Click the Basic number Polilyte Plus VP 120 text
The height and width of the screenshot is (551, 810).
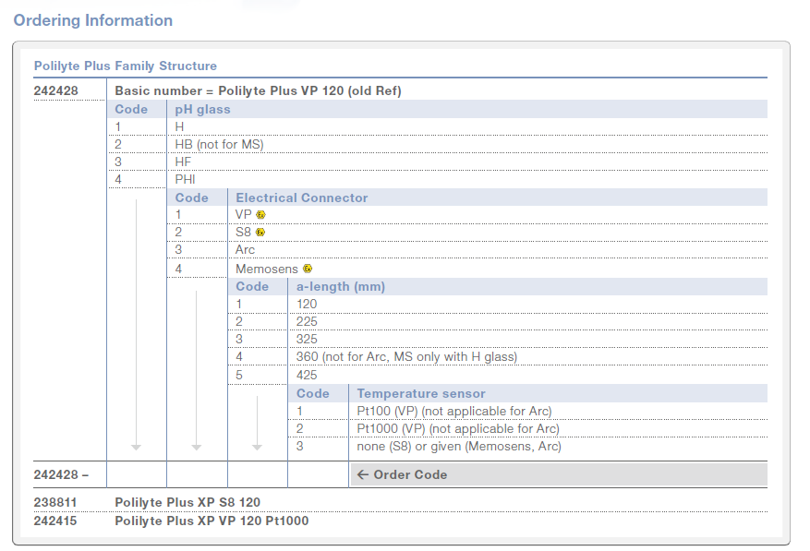coord(258,90)
